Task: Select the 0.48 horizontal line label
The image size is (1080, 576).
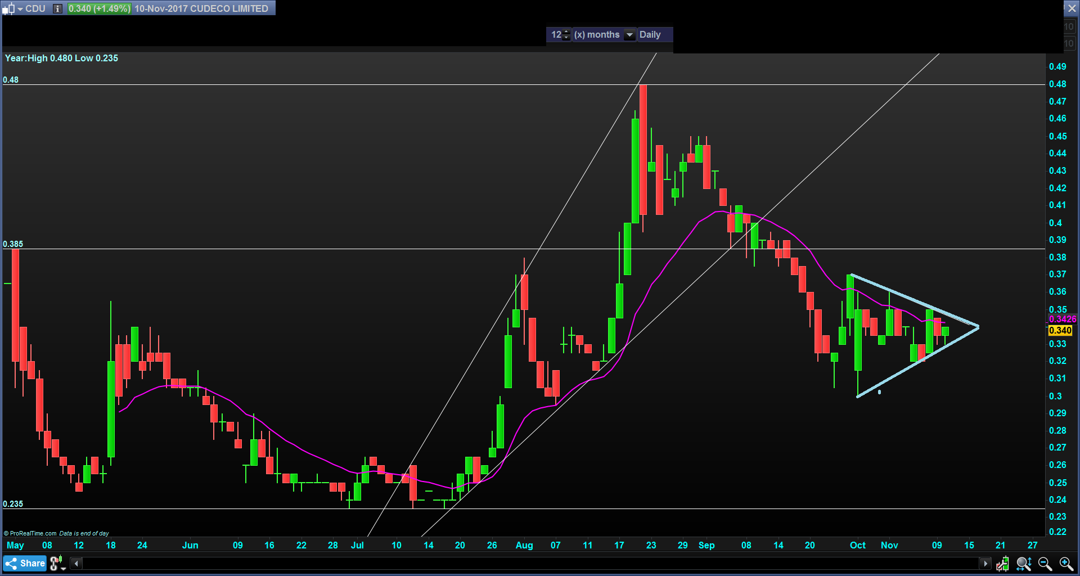Action: 11,80
